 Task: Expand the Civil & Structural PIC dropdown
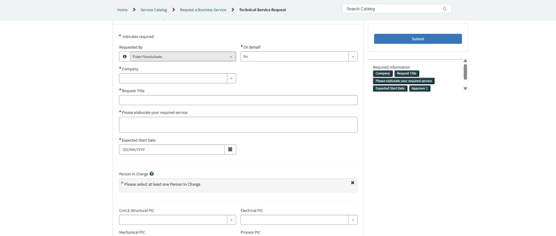(x=231, y=220)
